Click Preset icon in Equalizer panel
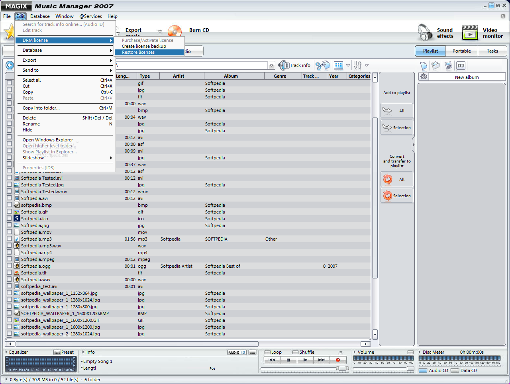 tap(57, 353)
